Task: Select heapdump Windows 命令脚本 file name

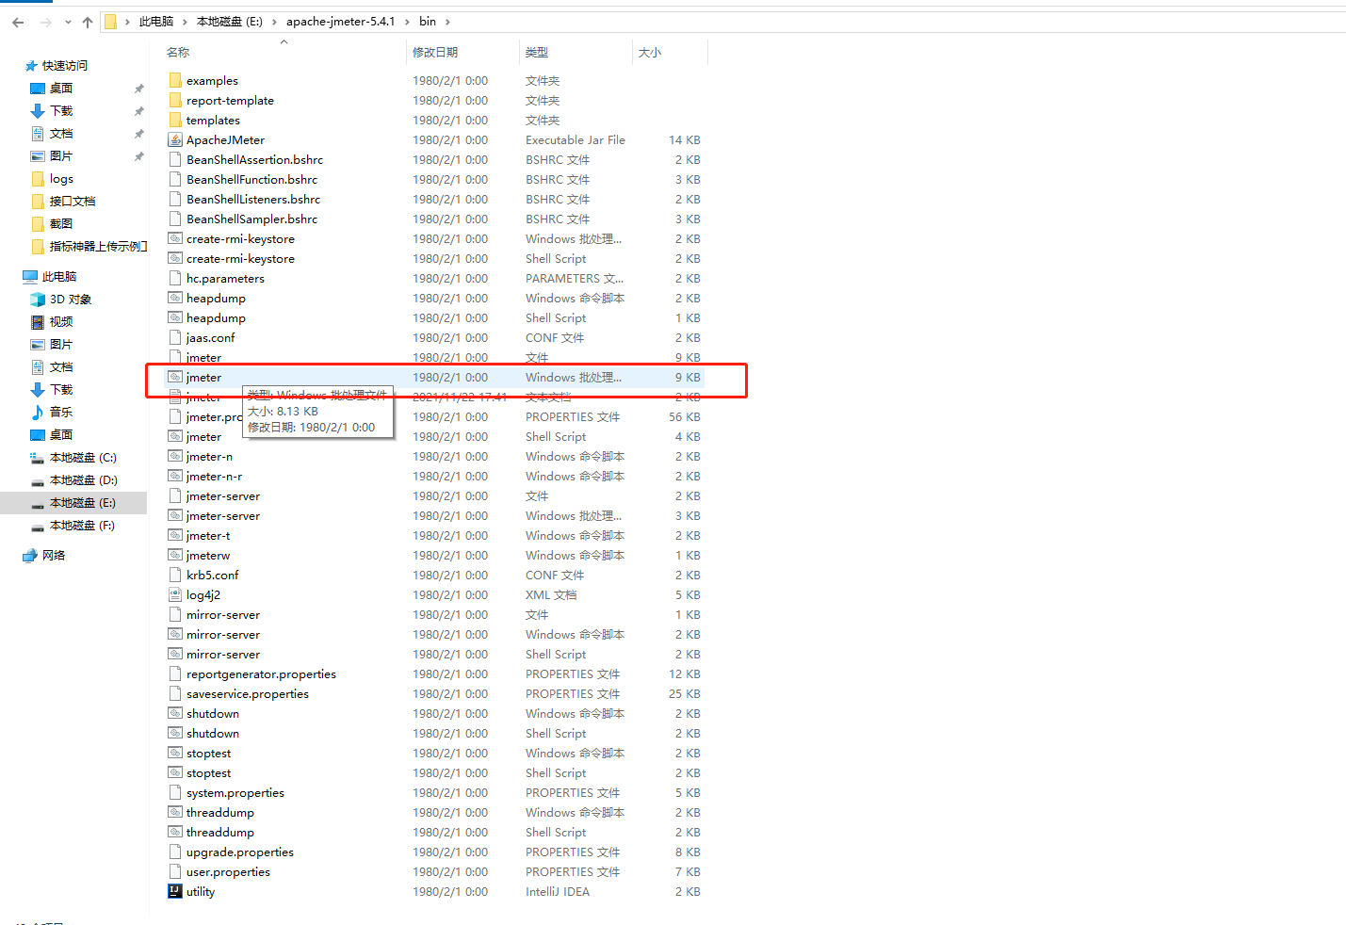Action: (216, 299)
